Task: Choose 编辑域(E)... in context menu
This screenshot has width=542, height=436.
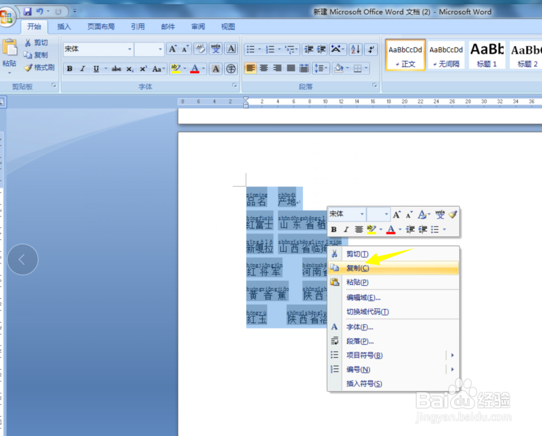Action: pos(394,298)
